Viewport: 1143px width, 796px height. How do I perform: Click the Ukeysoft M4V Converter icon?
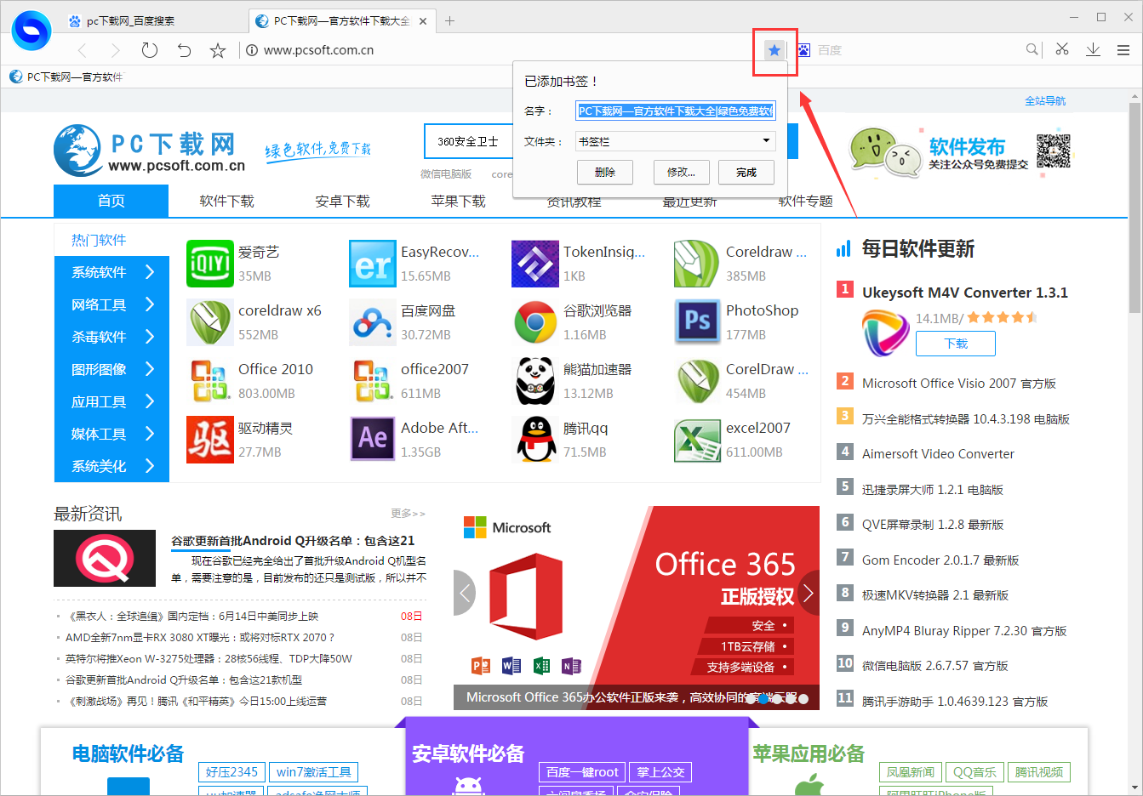(x=885, y=333)
